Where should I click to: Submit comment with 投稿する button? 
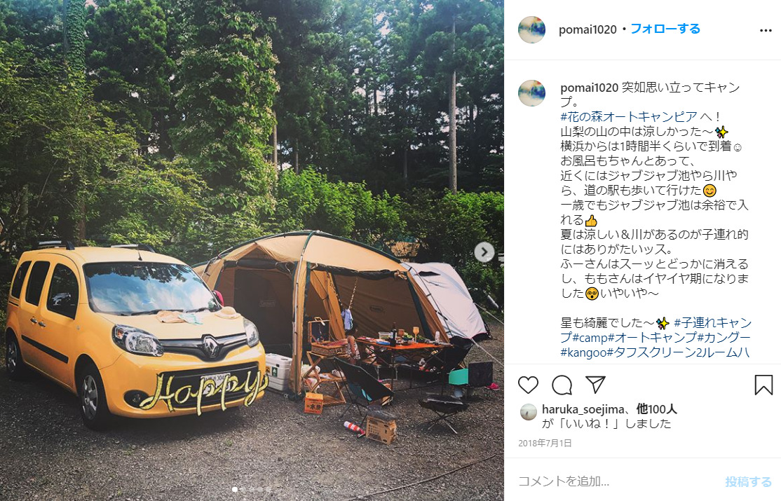click(748, 481)
